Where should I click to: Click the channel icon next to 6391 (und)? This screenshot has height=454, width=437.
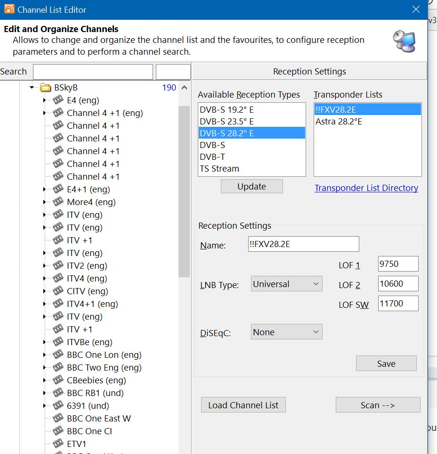(x=58, y=405)
